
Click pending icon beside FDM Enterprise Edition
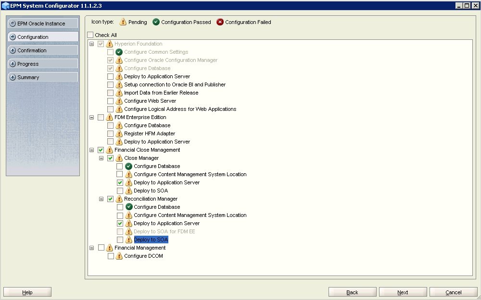[x=110, y=117]
